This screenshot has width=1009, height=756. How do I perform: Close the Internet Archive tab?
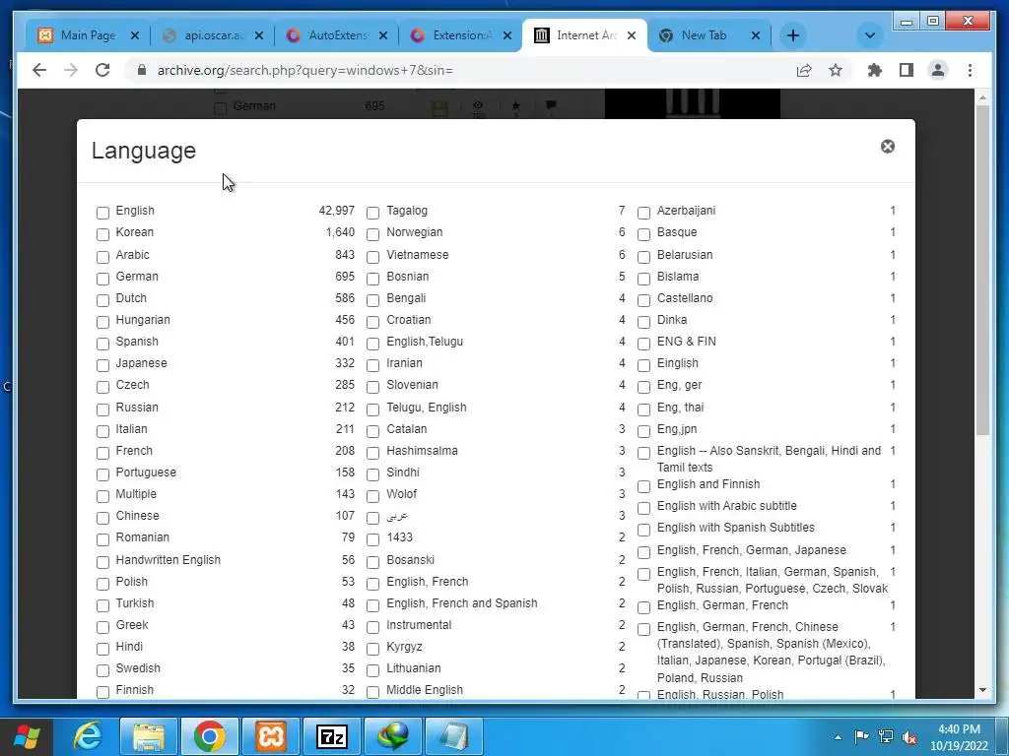click(x=632, y=35)
